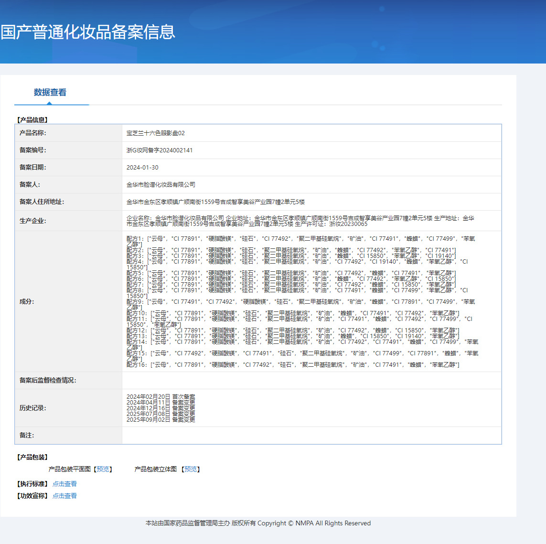546x544 pixels.
Task: Click the 历史记录 row label
Action: [33, 408]
